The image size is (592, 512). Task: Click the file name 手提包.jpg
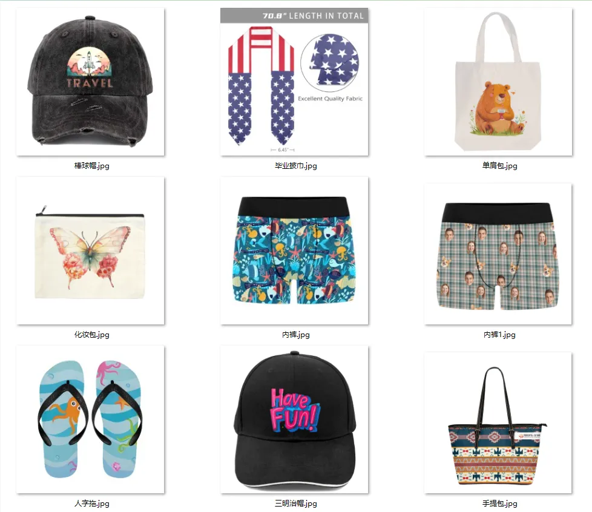click(499, 504)
